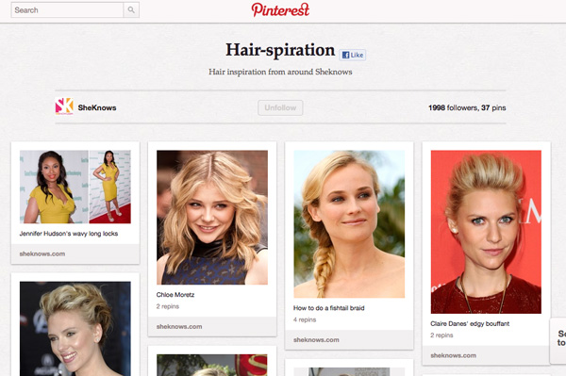Image resolution: width=566 pixels, height=376 pixels.
Task: Click sheknows.com under Jennifer Hudson pin
Action: 42,253
